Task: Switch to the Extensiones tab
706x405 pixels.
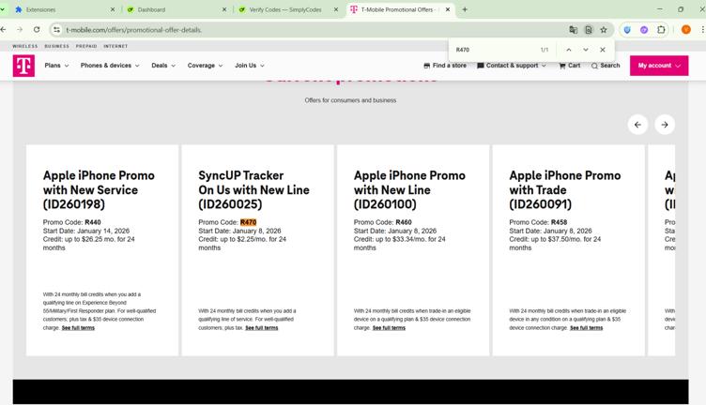Action: tap(63, 9)
